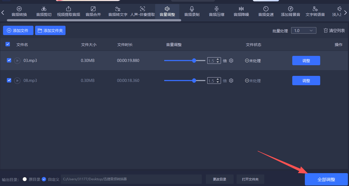Clear the file list with 清空列表
The image size is (349, 186).
point(334,30)
